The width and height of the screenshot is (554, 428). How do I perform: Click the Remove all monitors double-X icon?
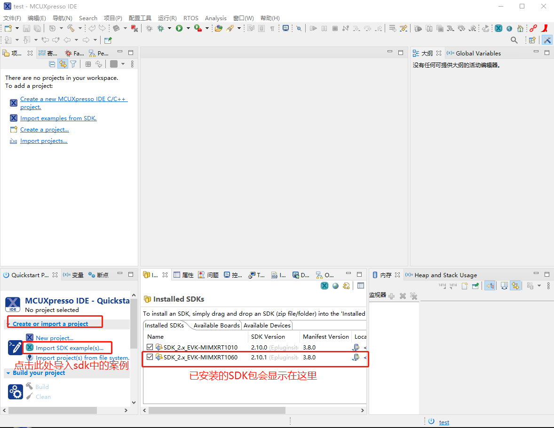[x=413, y=296]
